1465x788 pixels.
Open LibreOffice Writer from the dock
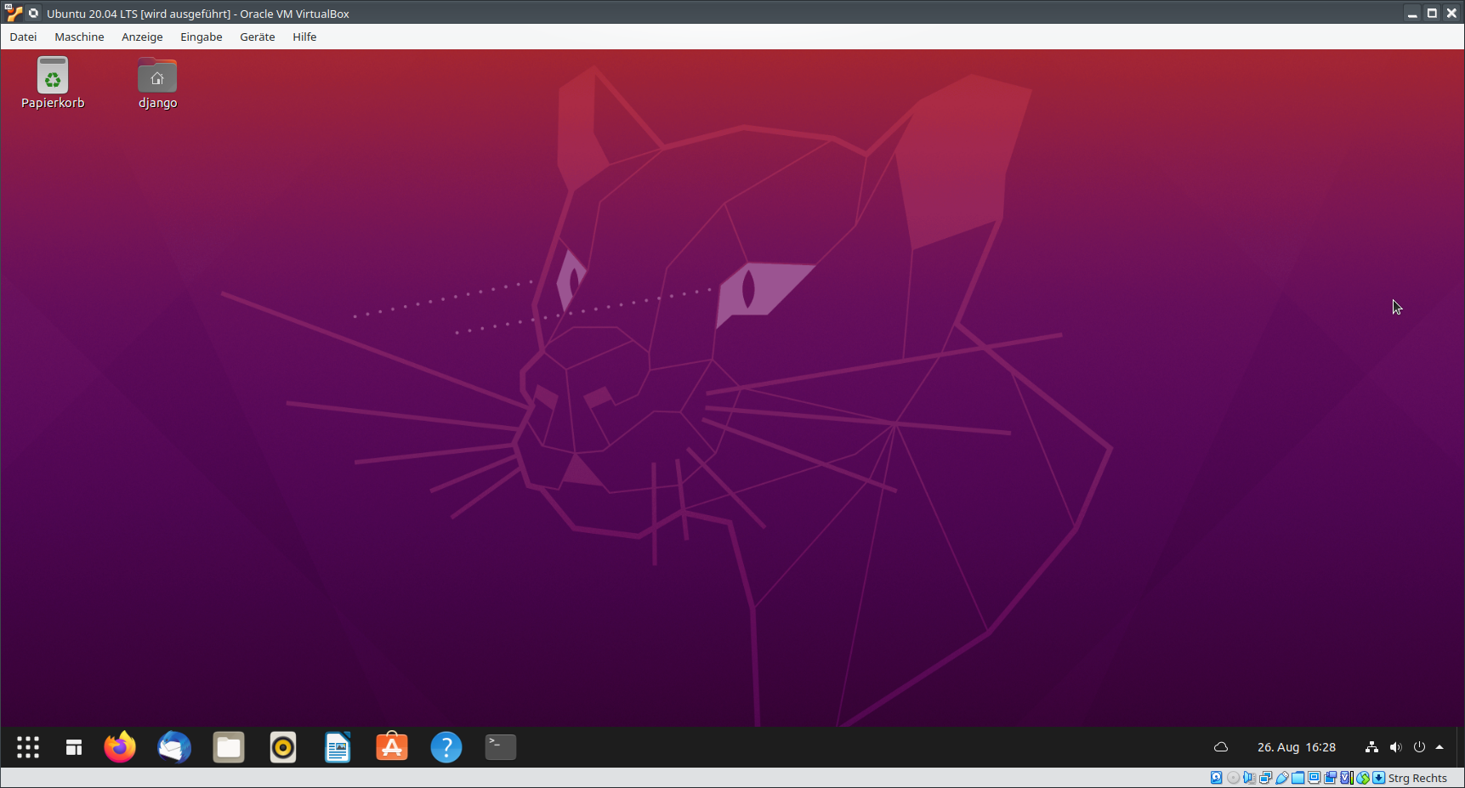pos(338,747)
